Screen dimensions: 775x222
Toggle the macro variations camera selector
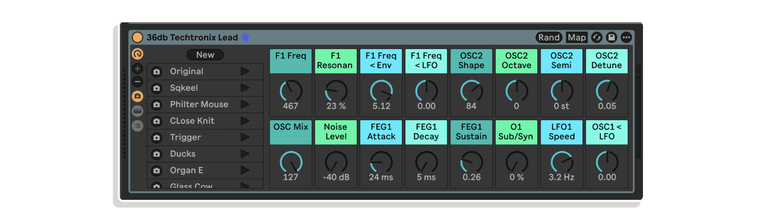point(138,96)
